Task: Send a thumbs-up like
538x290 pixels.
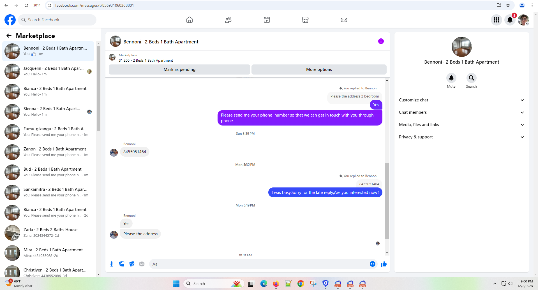Action: tap(384, 264)
